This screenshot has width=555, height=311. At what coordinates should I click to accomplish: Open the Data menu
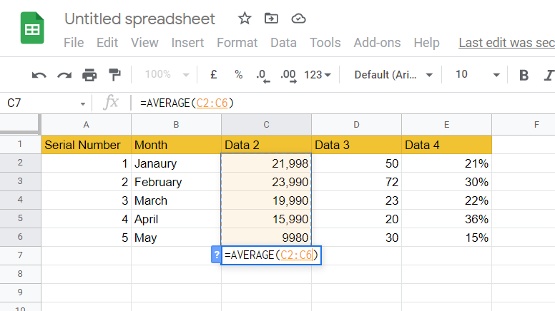tap(283, 43)
